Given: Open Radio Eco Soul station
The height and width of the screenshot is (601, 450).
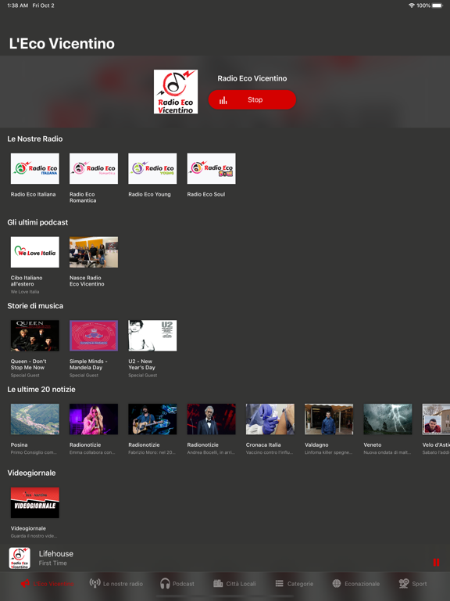Looking at the screenshot, I should (x=211, y=169).
